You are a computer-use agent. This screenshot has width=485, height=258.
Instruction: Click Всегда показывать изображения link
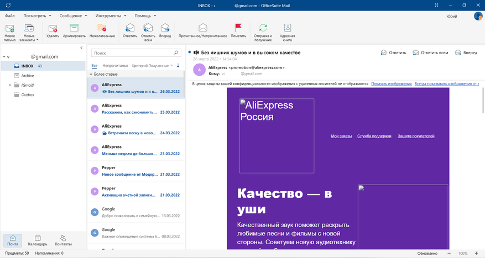447,84
